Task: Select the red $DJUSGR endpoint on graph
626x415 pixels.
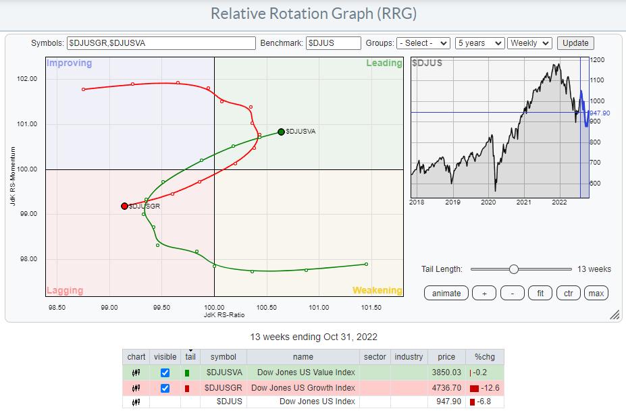Action: click(124, 206)
